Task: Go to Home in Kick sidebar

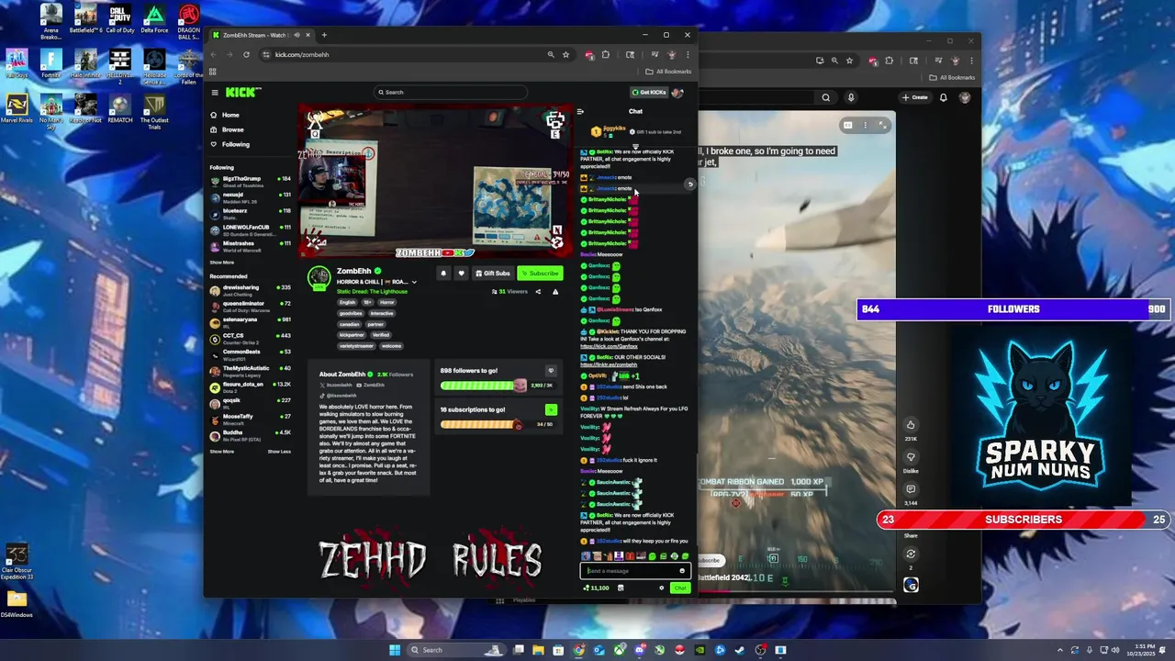Action: coord(224,115)
